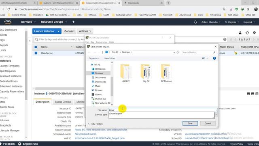Open the Launch Instance dropdown arrow
The height and width of the screenshot is (146, 259).
click(58, 31)
